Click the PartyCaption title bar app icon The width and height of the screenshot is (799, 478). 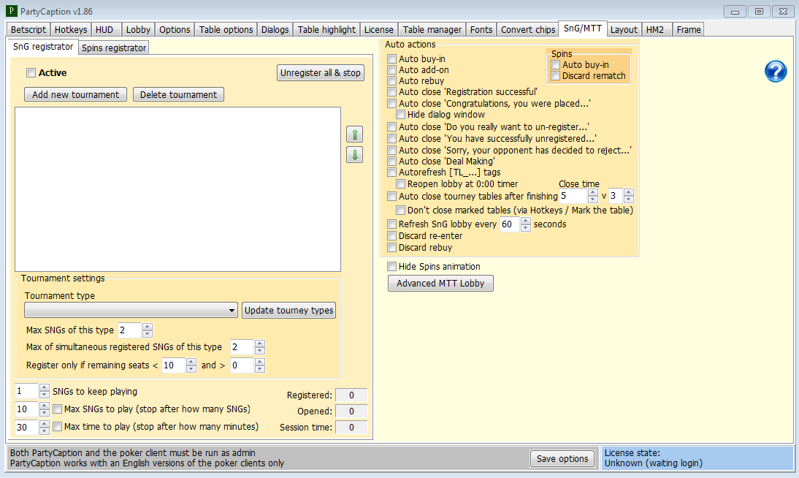click(x=11, y=11)
